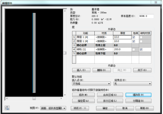Screen dimensions: 163x114
Task: Click the wall section in preview
Action: tap(34, 53)
